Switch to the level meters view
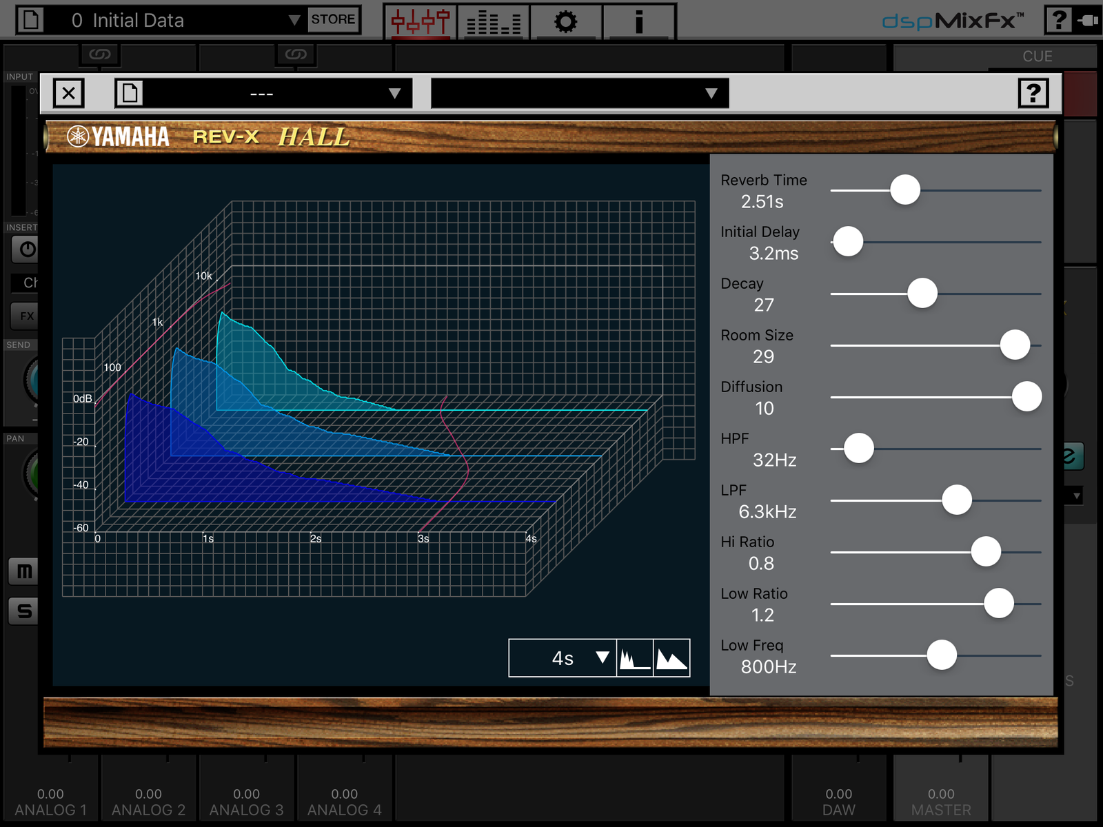 tap(494, 21)
